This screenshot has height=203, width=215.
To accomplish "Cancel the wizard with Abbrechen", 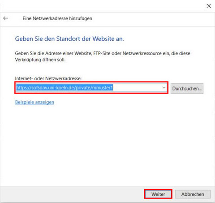I will click(193, 194).
